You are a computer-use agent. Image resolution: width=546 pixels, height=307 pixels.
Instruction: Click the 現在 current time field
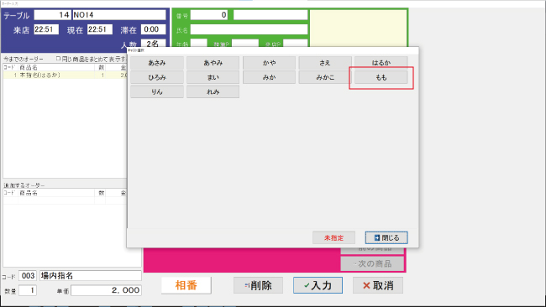pos(100,29)
